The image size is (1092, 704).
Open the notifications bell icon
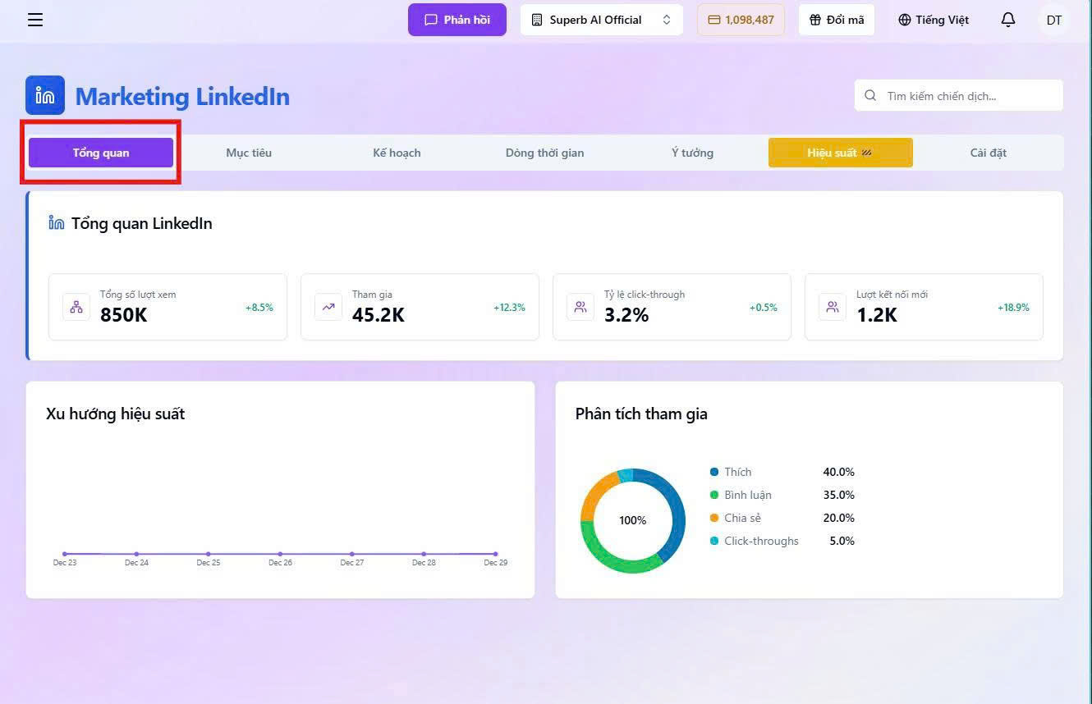(x=1008, y=20)
